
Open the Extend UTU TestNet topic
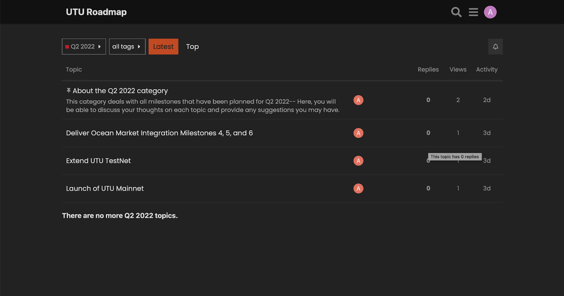(x=98, y=161)
